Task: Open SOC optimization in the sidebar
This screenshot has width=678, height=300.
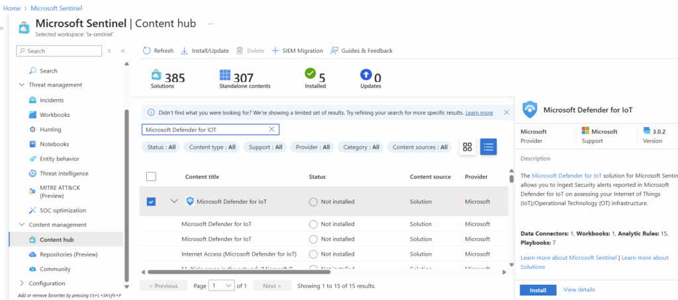Action: pos(63,211)
